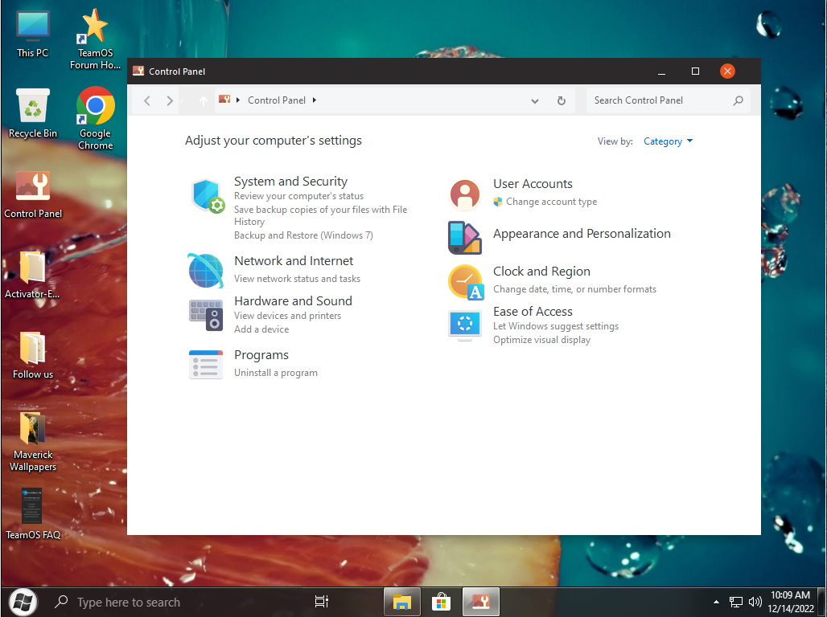Click Let Windows suggest settings

[x=555, y=326]
